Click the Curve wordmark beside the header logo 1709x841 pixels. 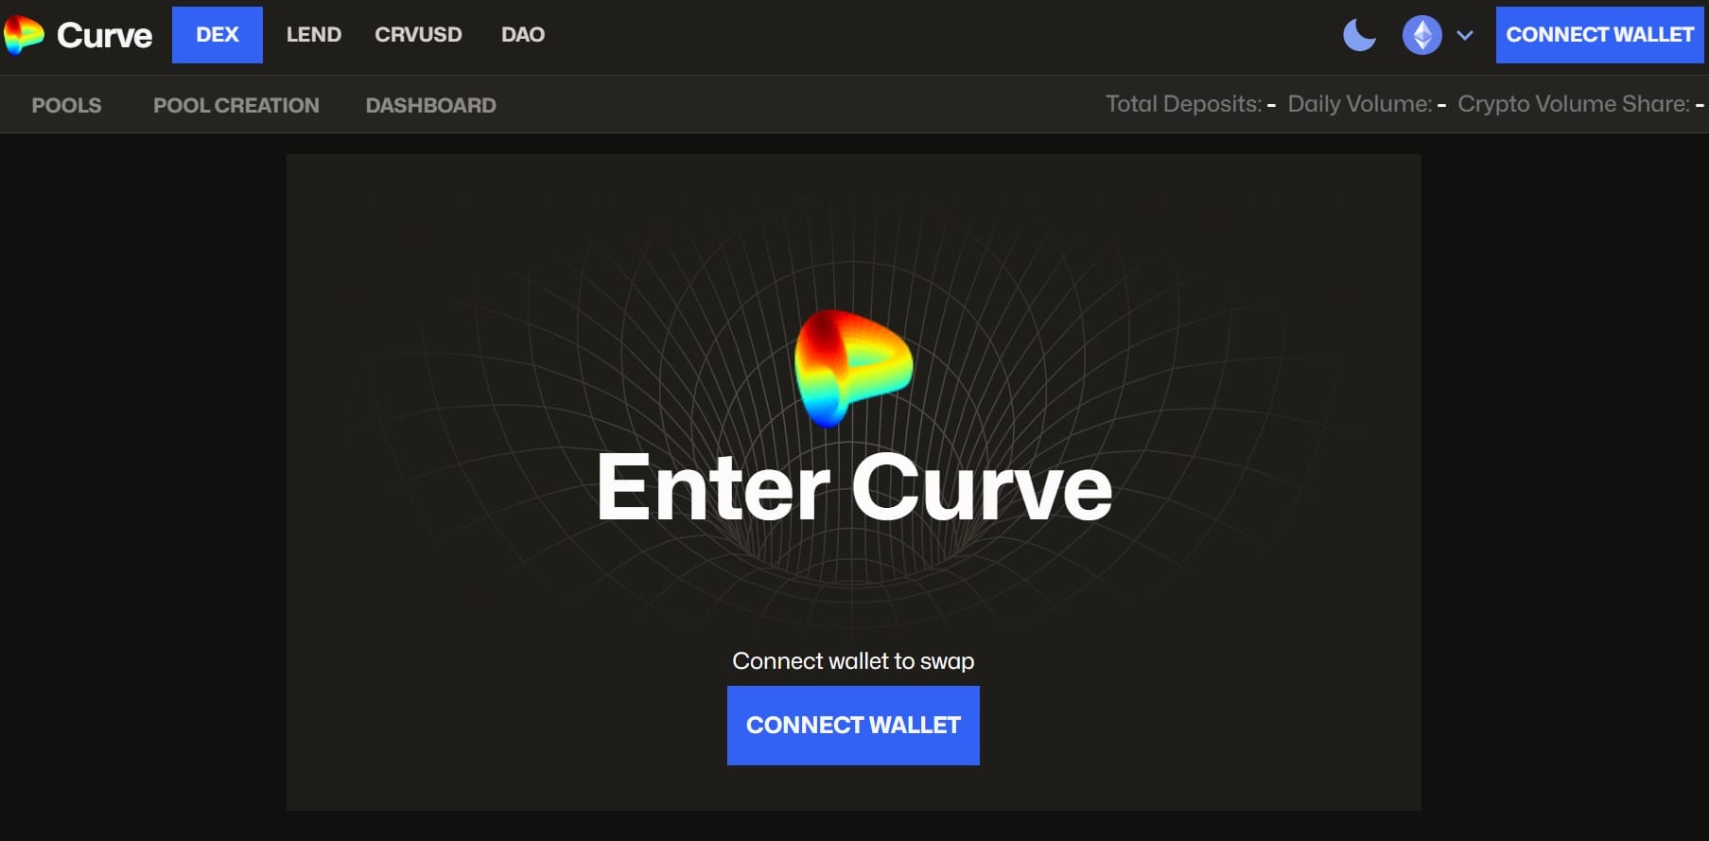(x=104, y=35)
